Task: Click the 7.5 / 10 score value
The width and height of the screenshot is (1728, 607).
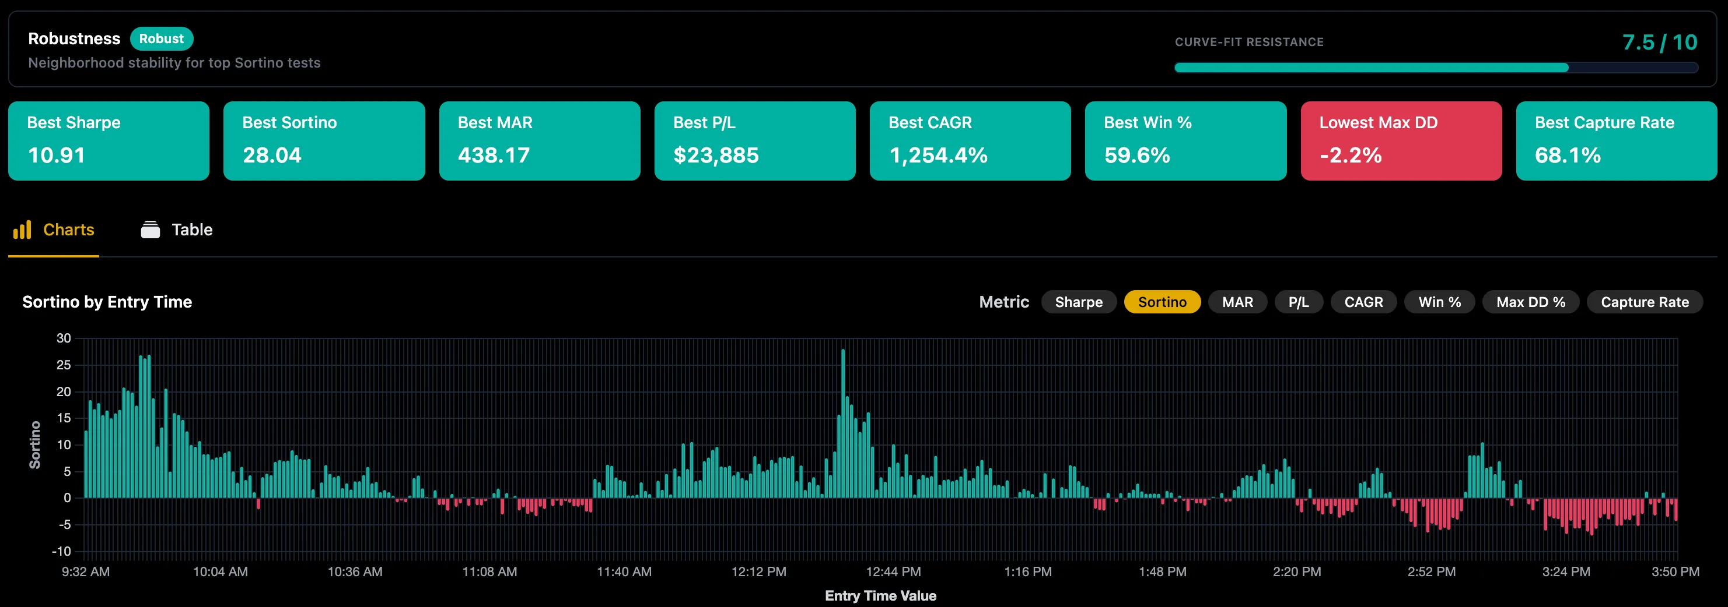Action: pos(1660,42)
